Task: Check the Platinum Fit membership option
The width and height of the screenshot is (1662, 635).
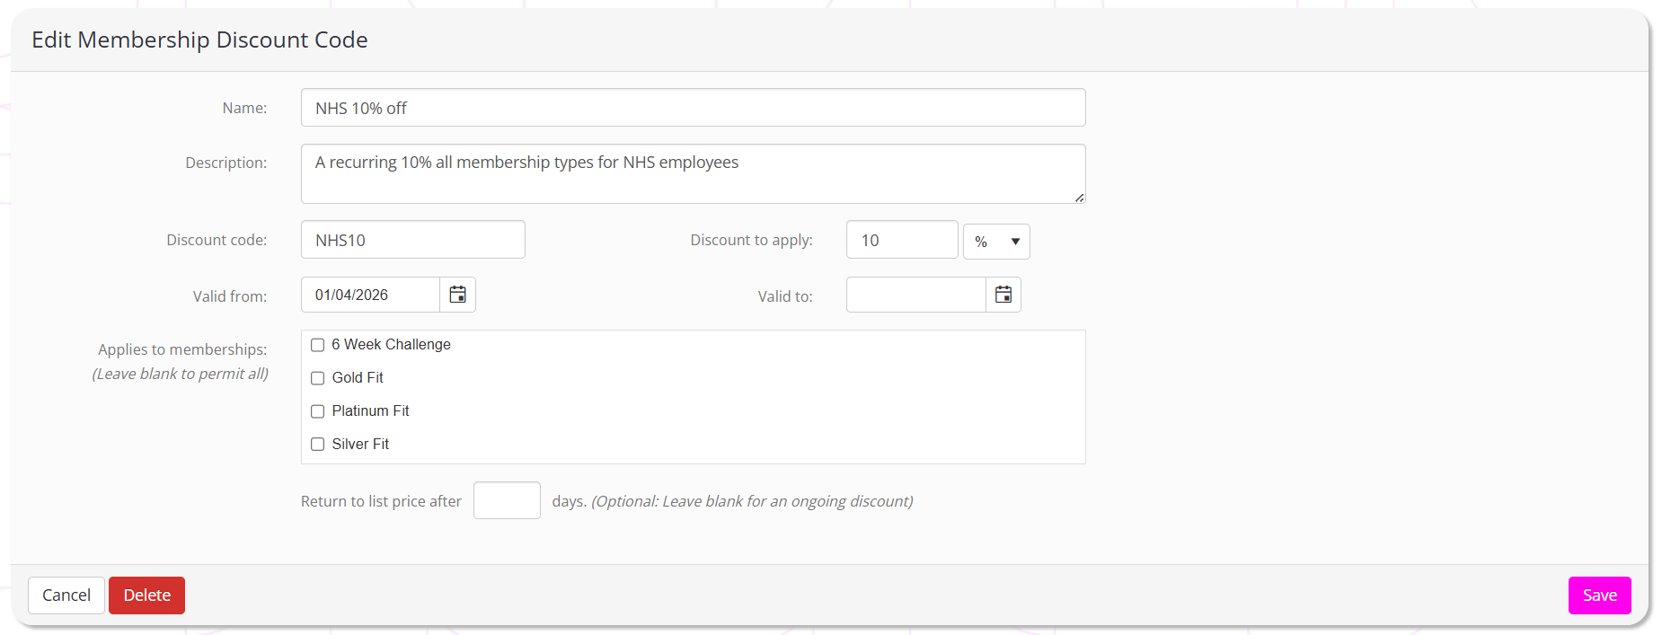Action: [317, 411]
